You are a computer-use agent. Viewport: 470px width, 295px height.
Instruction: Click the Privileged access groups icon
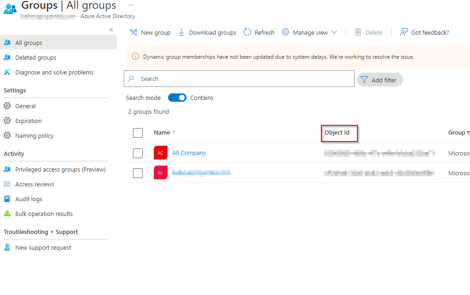point(7,169)
